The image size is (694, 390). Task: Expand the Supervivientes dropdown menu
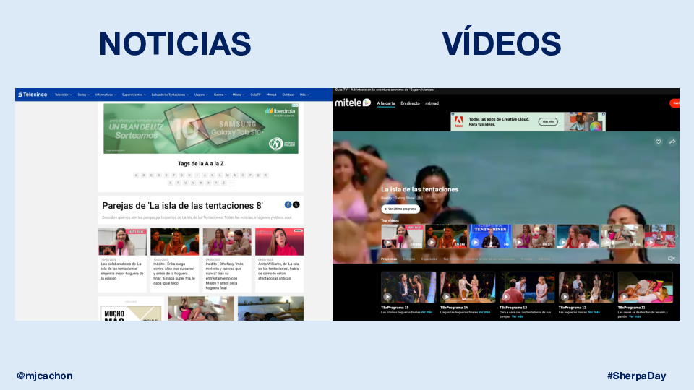134,95
